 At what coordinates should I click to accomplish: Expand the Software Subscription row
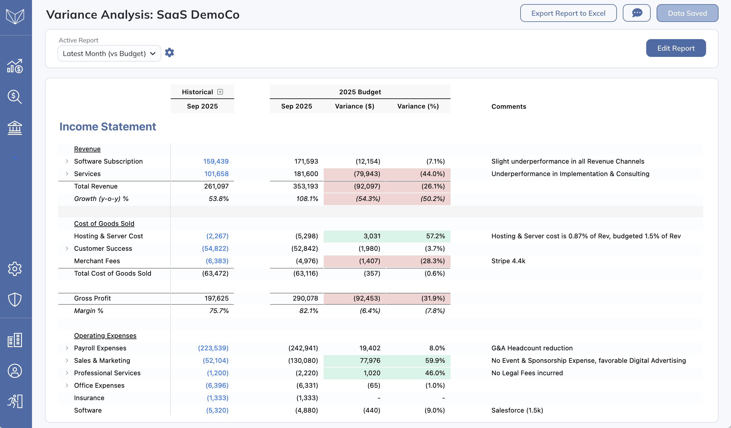[x=67, y=161]
